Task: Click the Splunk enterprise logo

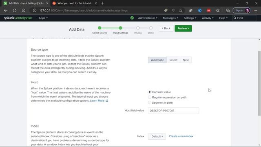Action: pyautogui.click(x=18, y=18)
